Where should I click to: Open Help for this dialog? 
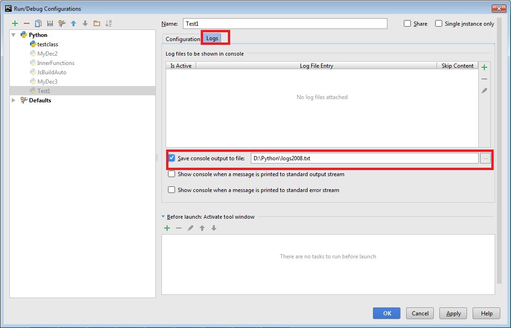487,314
